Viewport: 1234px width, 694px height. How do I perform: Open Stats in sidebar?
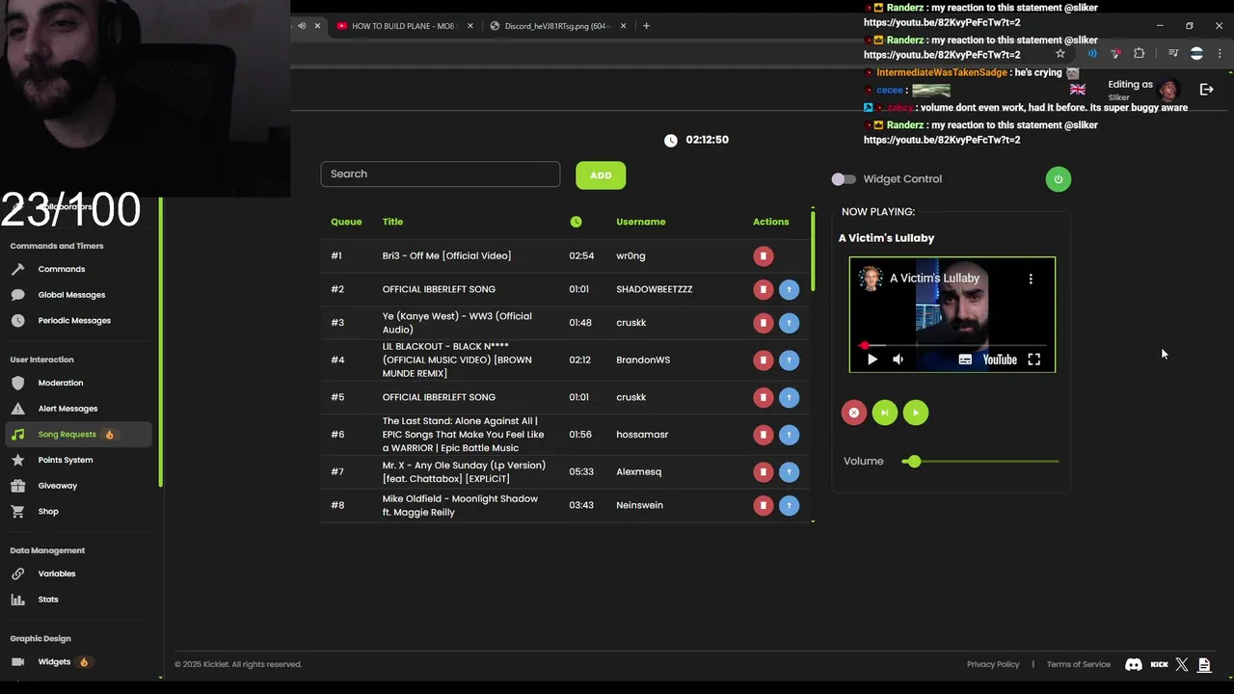[48, 600]
